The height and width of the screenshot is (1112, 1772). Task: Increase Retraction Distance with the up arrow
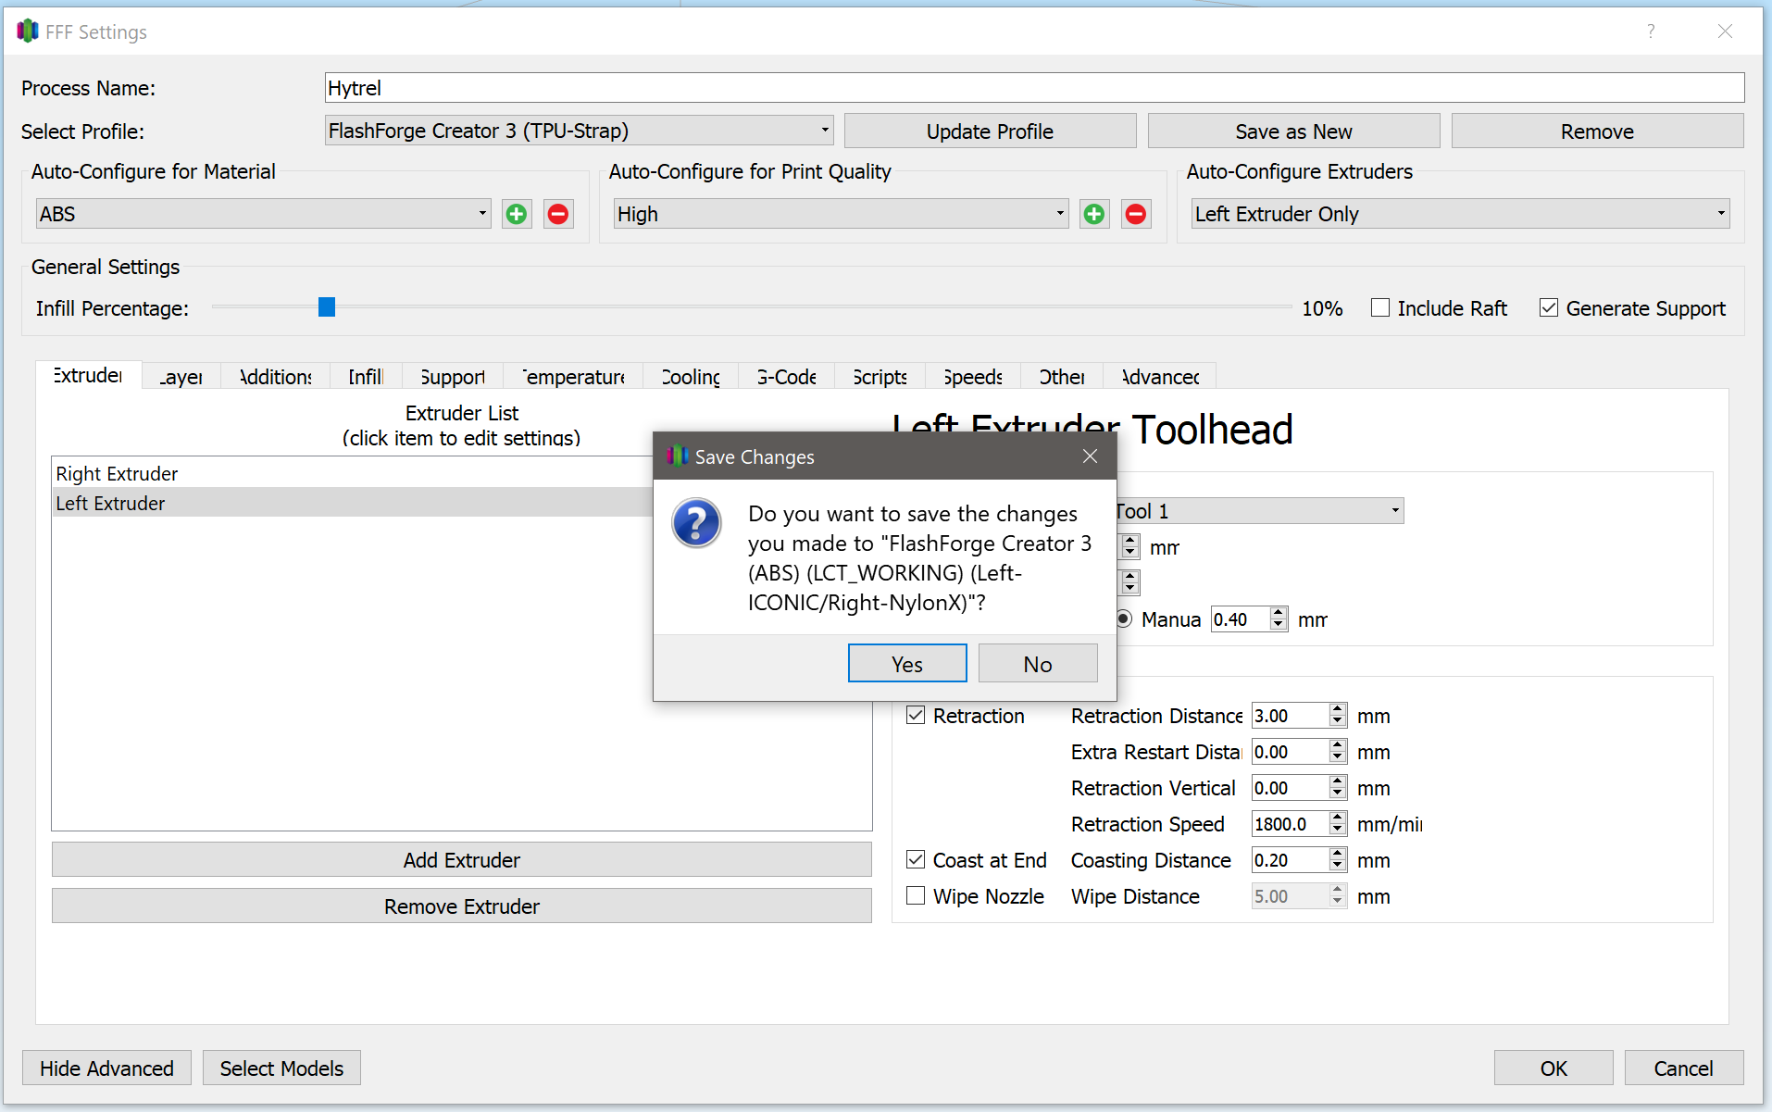pyautogui.click(x=1337, y=709)
